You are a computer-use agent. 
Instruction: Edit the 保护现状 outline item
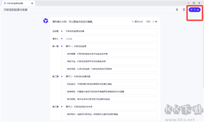(x=112, y=114)
